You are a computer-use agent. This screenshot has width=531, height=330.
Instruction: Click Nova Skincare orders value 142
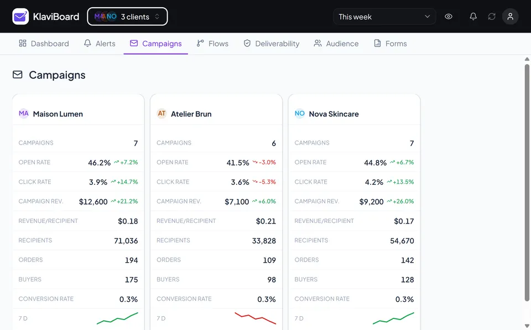[408, 260]
